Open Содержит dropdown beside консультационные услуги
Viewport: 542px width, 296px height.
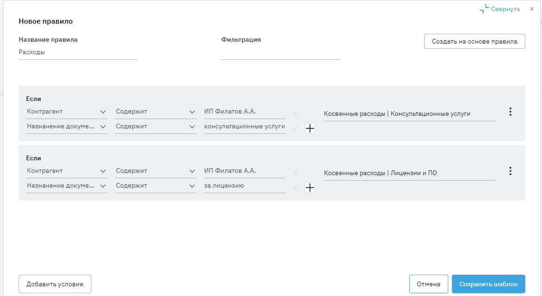(155, 126)
